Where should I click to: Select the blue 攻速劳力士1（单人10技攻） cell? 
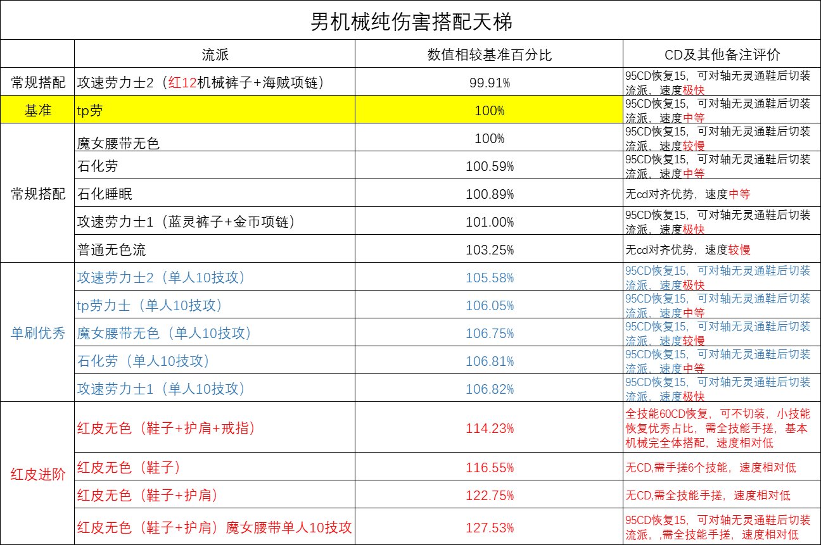pyautogui.click(x=215, y=387)
